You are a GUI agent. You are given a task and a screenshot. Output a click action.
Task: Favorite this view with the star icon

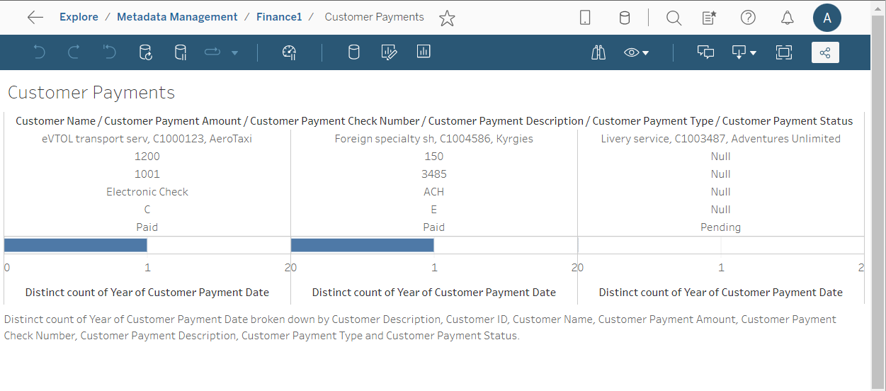click(447, 18)
